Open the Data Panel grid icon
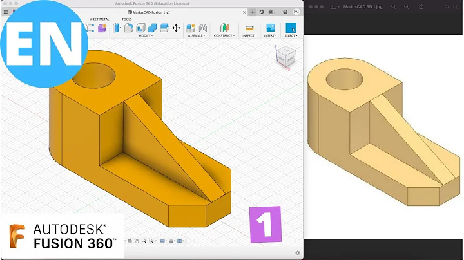The height and width of the screenshot is (260, 464). pos(6,12)
